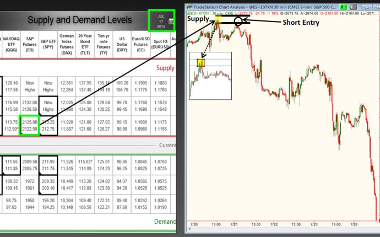Select the Spot FX cell 1.1175 / 1.1155
Image resolution: width=380 pixels, height=237 pixels.
click(x=160, y=126)
